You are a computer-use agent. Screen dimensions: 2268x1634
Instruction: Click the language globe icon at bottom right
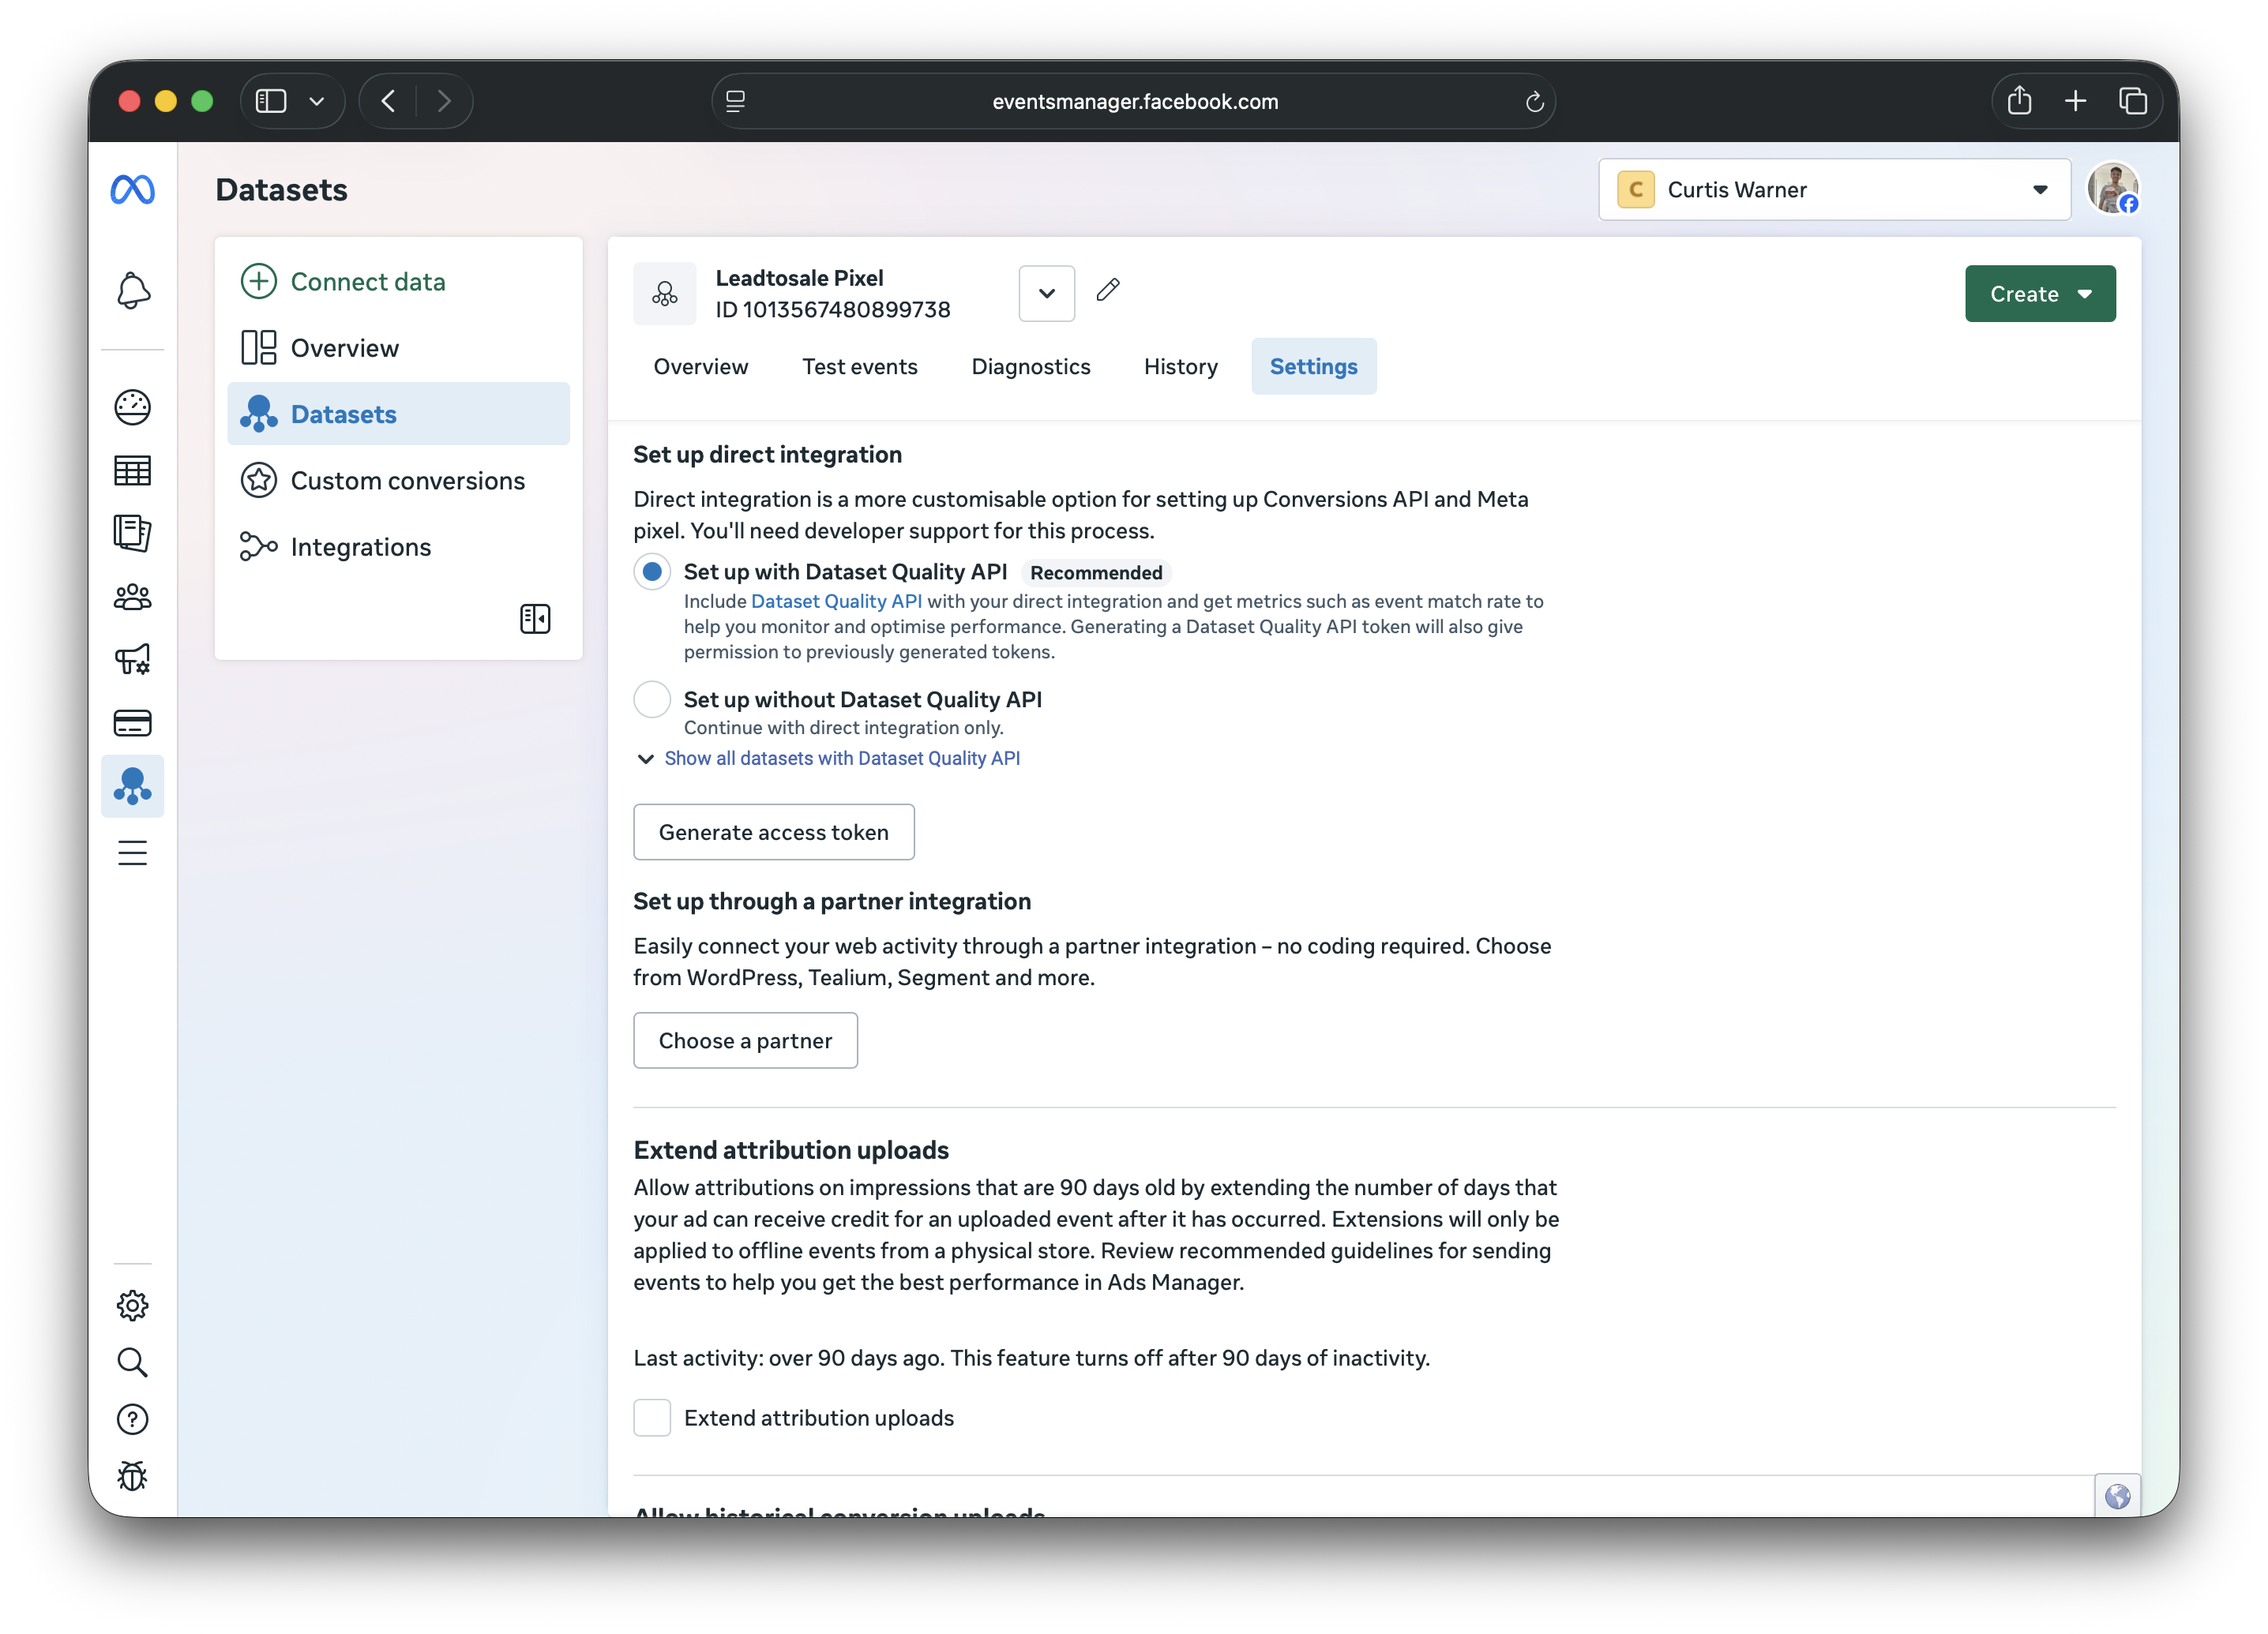2117,1495
